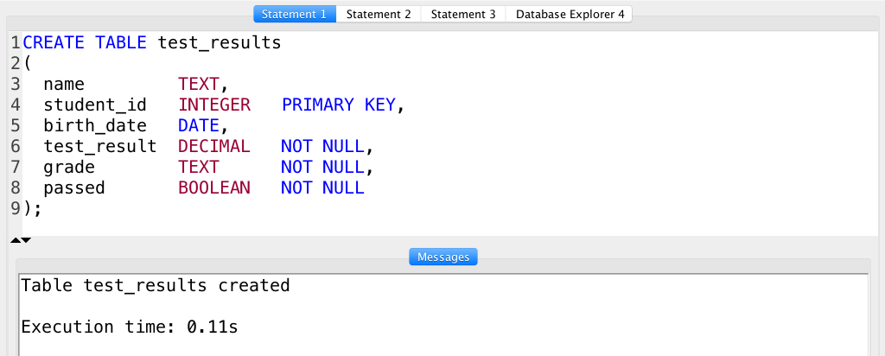
Task: Open the Database Explorer 4 tab
Action: point(570,14)
